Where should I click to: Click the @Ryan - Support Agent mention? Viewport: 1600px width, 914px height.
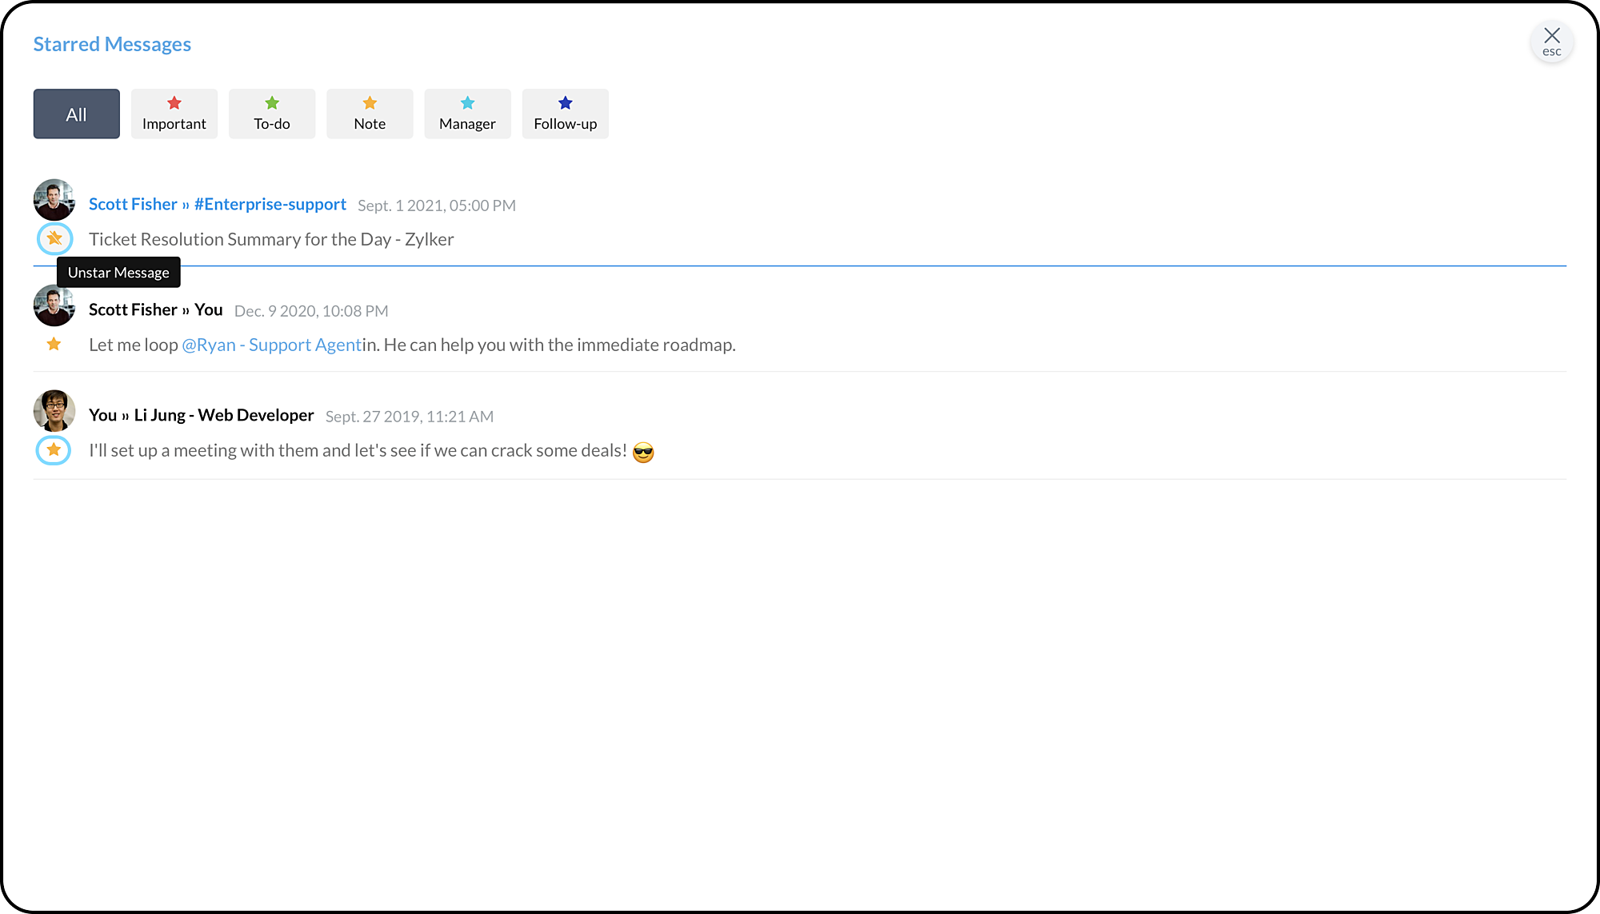272,345
